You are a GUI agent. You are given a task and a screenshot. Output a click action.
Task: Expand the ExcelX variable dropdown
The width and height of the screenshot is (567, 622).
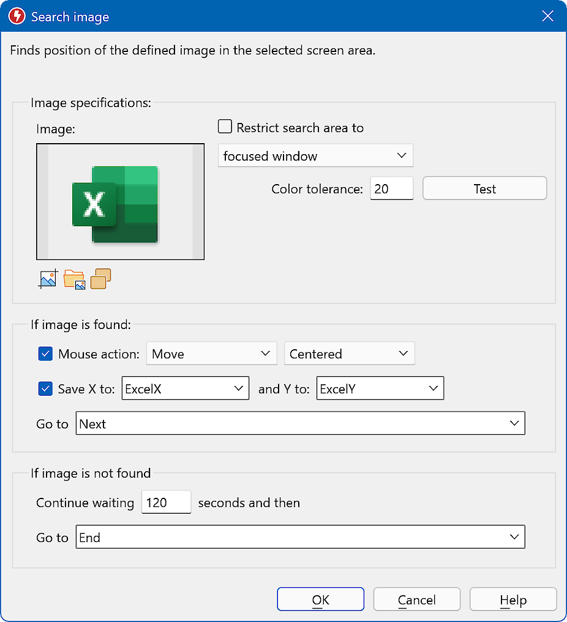click(186, 388)
